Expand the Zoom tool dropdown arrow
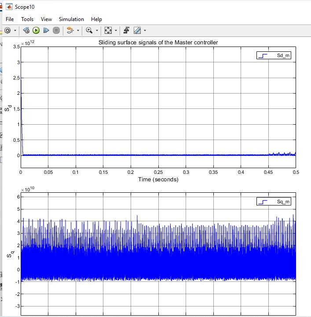This screenshot has height=317, width=311. click(x=97, y=31)
